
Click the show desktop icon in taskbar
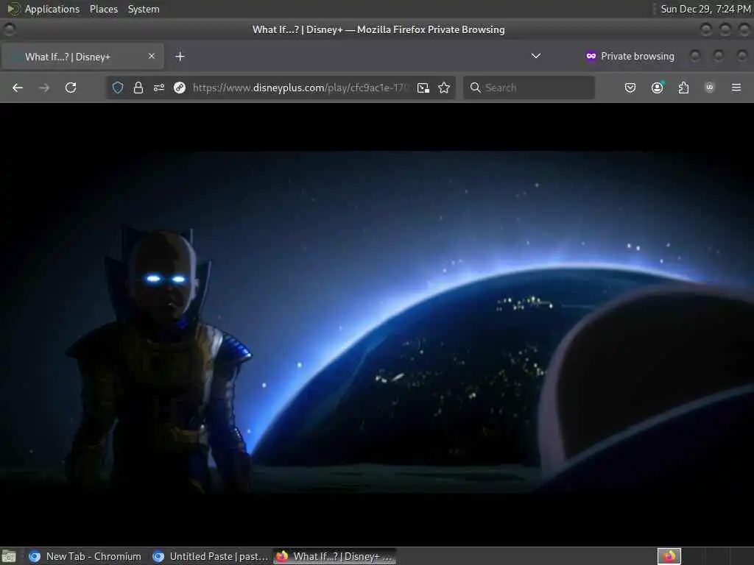pos(9,556)
